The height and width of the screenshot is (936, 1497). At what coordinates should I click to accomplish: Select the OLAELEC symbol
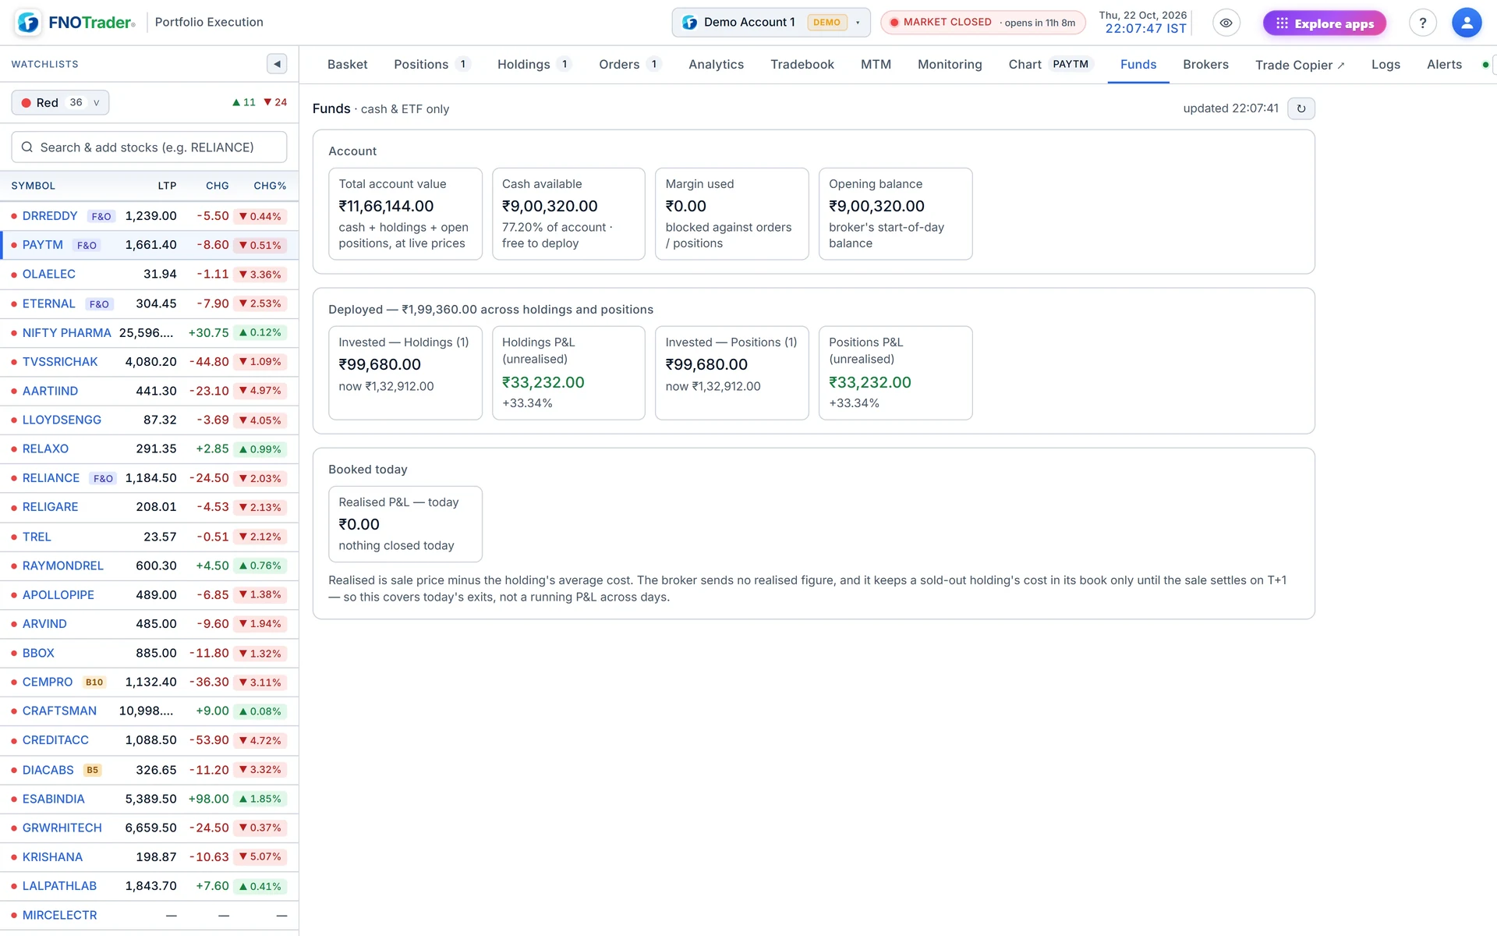coord(48,275)
